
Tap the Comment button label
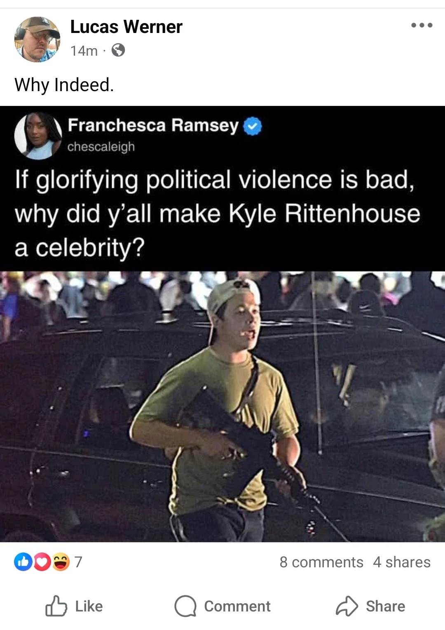(x=237, y=606)
